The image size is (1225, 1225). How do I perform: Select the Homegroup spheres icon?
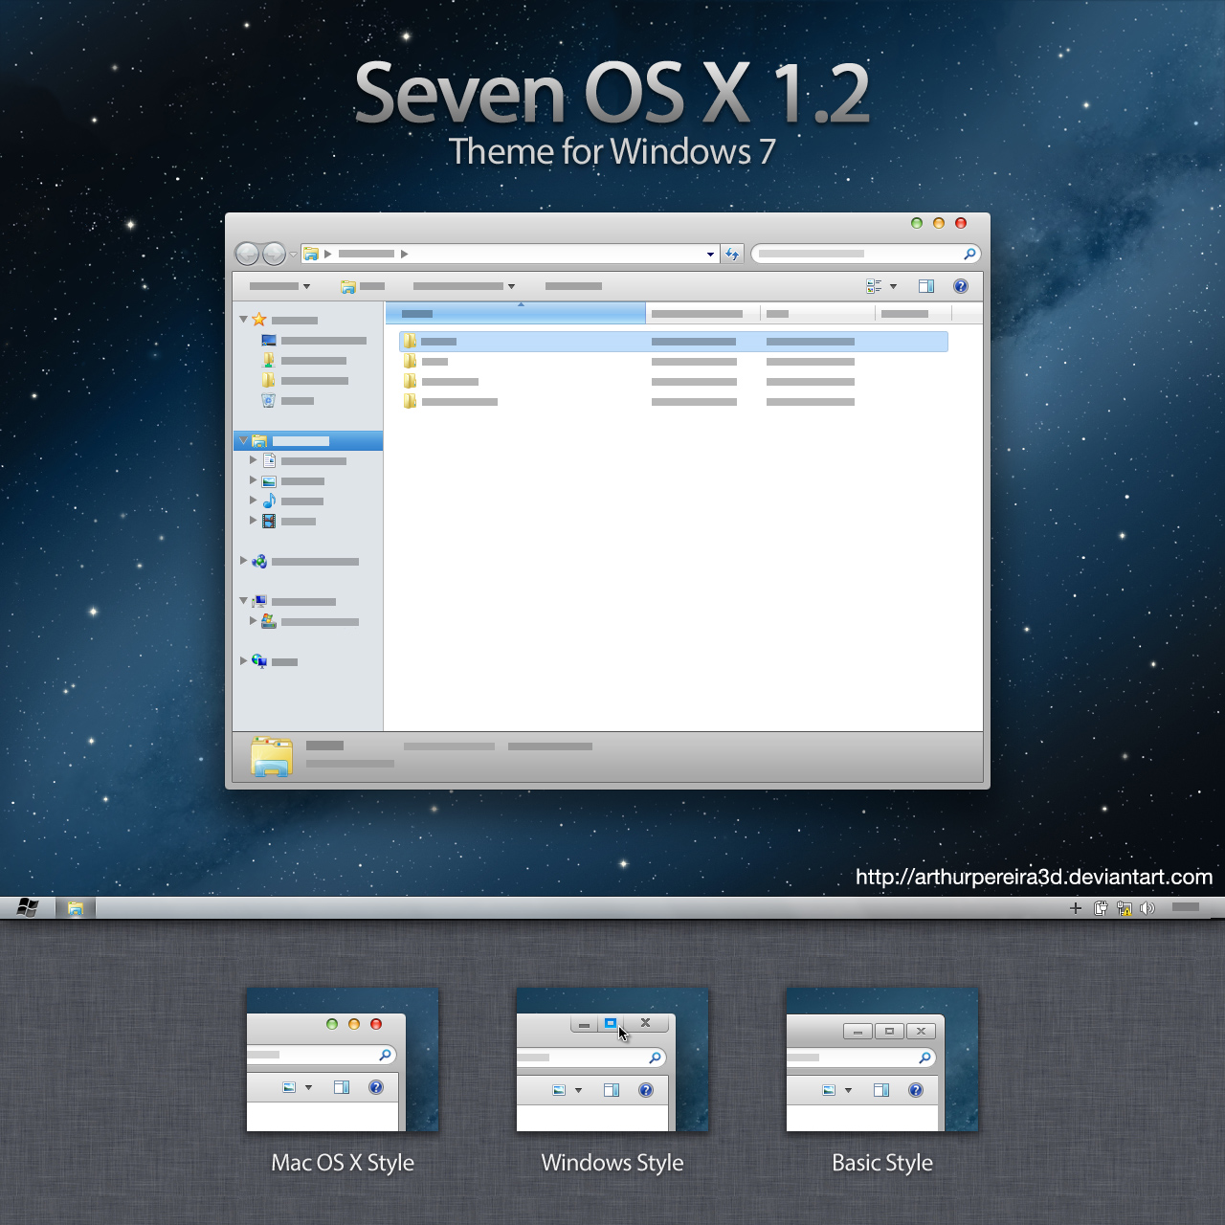[x=259, y=562]
